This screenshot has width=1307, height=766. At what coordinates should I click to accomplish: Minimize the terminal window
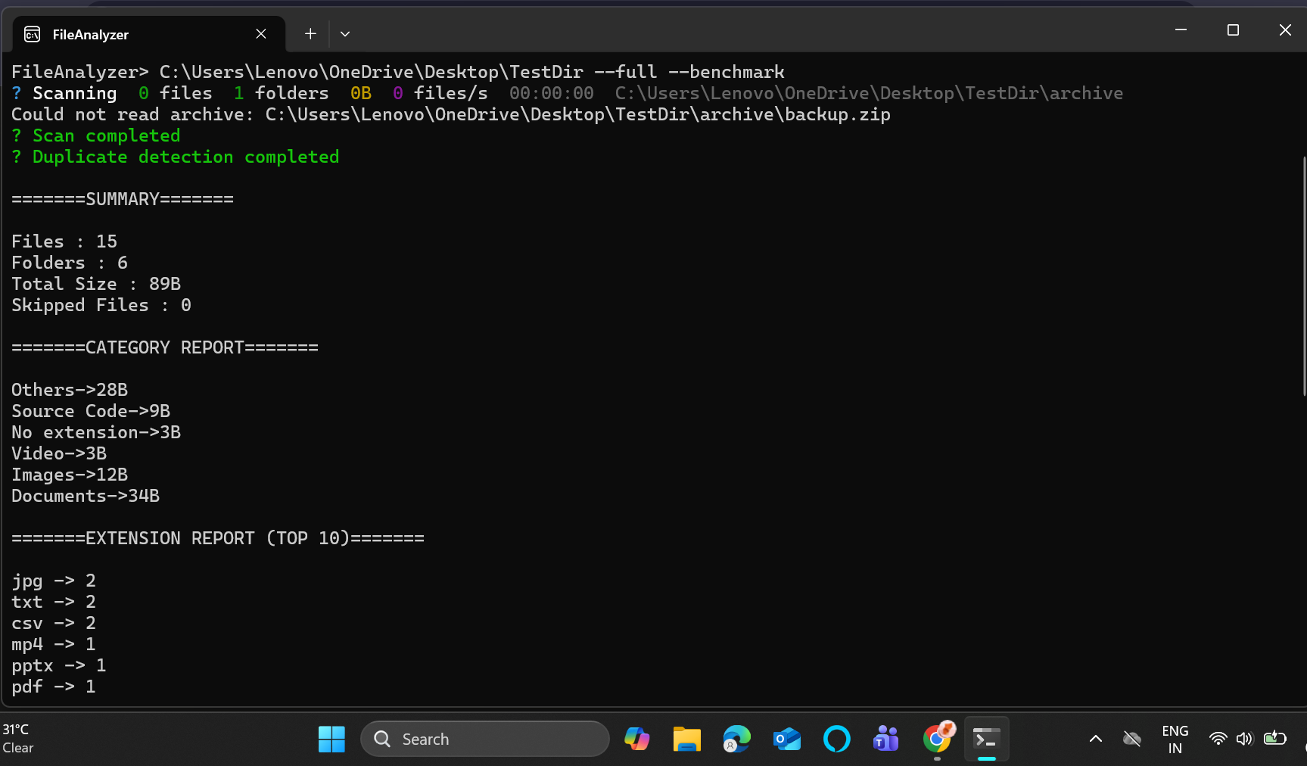[x=1181, y=30]
